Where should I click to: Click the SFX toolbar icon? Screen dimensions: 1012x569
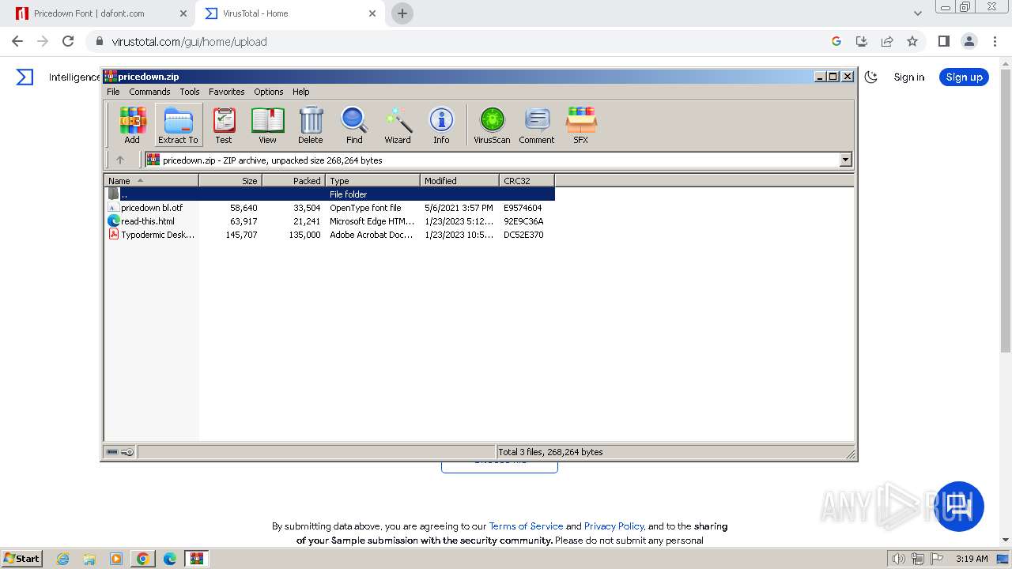pyautogui.click(x=581, y=125)
